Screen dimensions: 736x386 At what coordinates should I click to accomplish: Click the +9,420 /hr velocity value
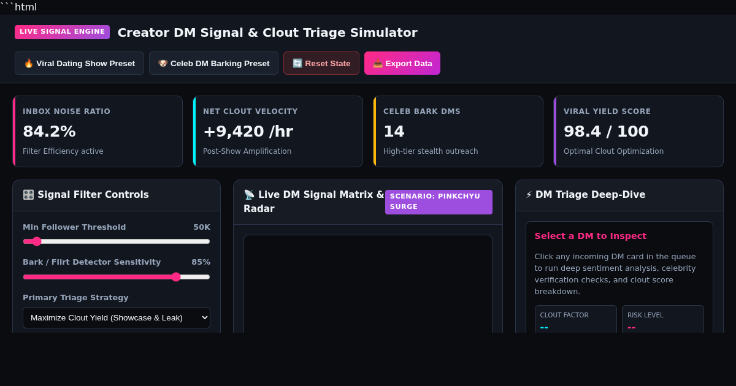[248, 132]
